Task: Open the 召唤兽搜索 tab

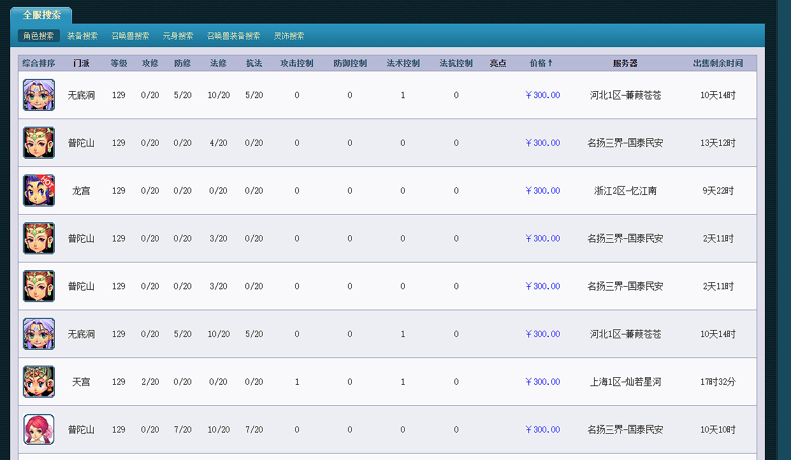Action: click(130, 36)
